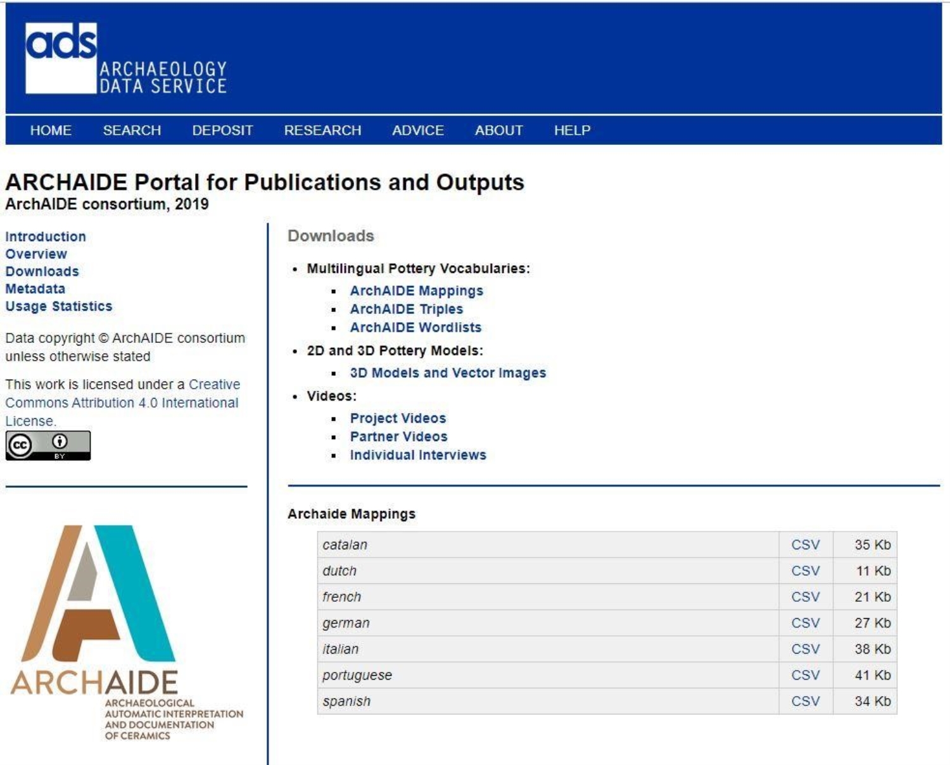Download the catalan CSV file
Screen dimensions: 950x765
click(x=806, y=545)
